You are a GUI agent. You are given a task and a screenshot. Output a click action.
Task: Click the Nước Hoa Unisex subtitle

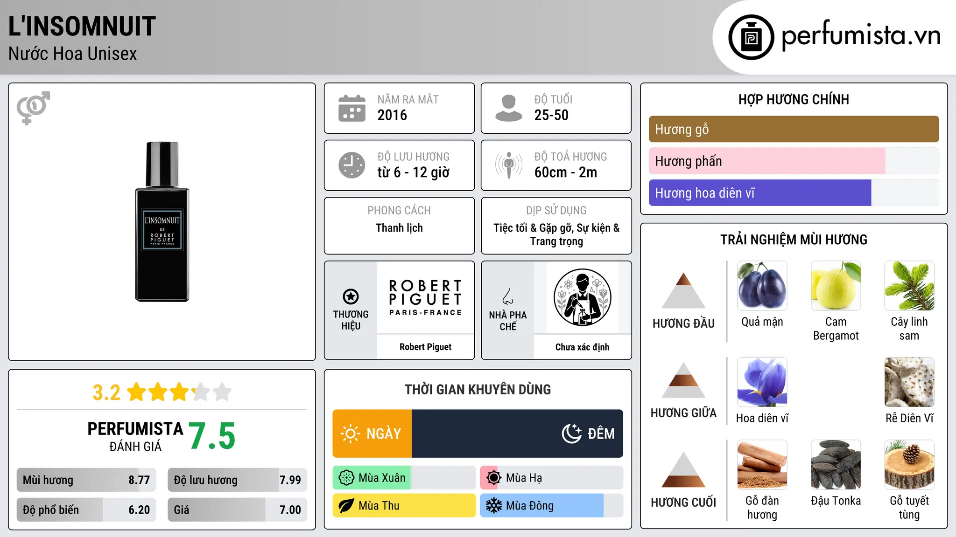73,54
